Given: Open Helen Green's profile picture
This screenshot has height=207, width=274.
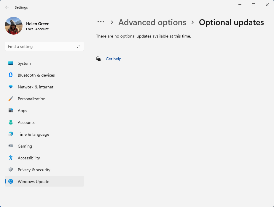Looking at the screenshot, I should pos(14,26).
